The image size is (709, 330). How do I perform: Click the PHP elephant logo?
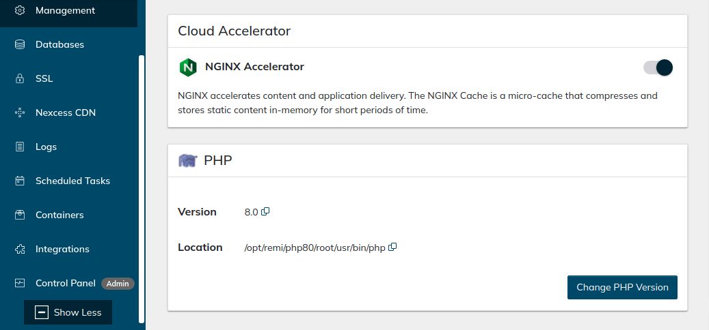pos(187,160)
